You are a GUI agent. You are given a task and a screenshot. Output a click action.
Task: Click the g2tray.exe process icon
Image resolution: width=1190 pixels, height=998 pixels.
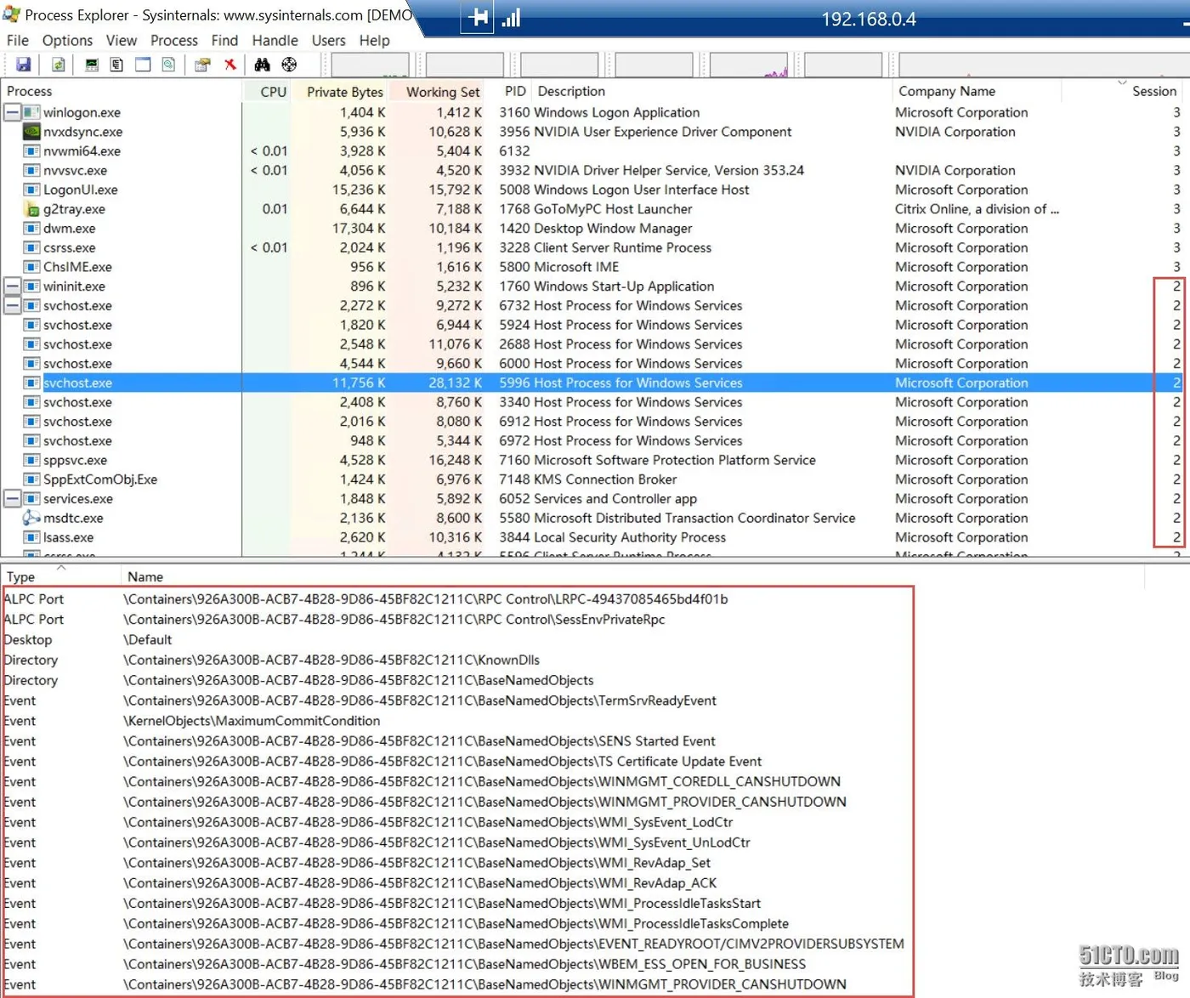tap(31, 209)
